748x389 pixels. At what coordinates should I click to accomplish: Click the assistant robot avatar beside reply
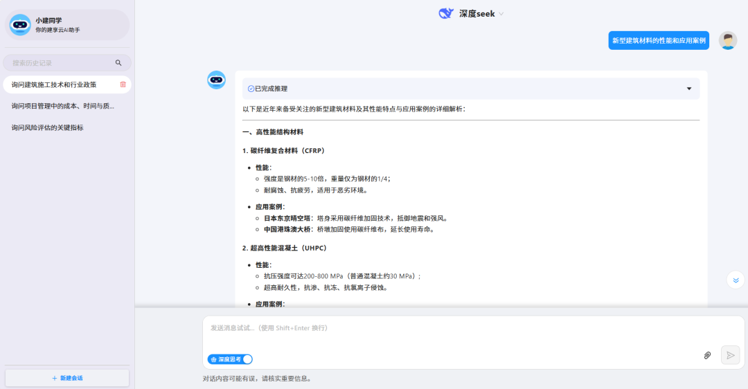click(x=217, y=80)
